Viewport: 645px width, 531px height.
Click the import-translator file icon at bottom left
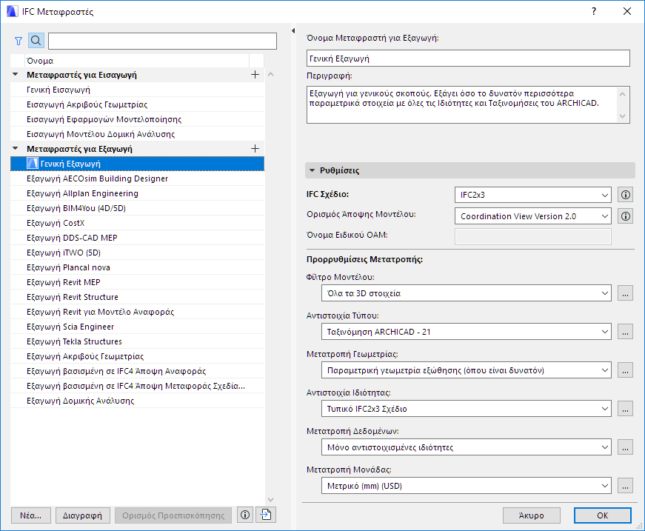pos(264,515)
